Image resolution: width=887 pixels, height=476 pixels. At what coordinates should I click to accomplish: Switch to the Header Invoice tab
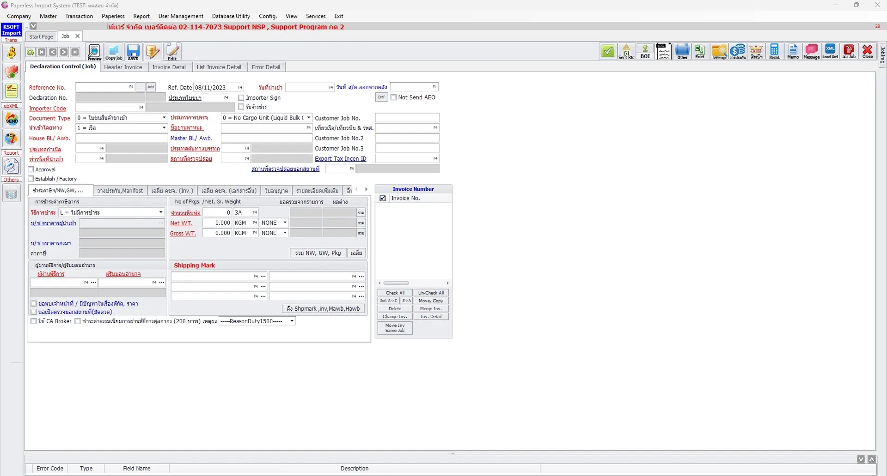pos(123,67)
